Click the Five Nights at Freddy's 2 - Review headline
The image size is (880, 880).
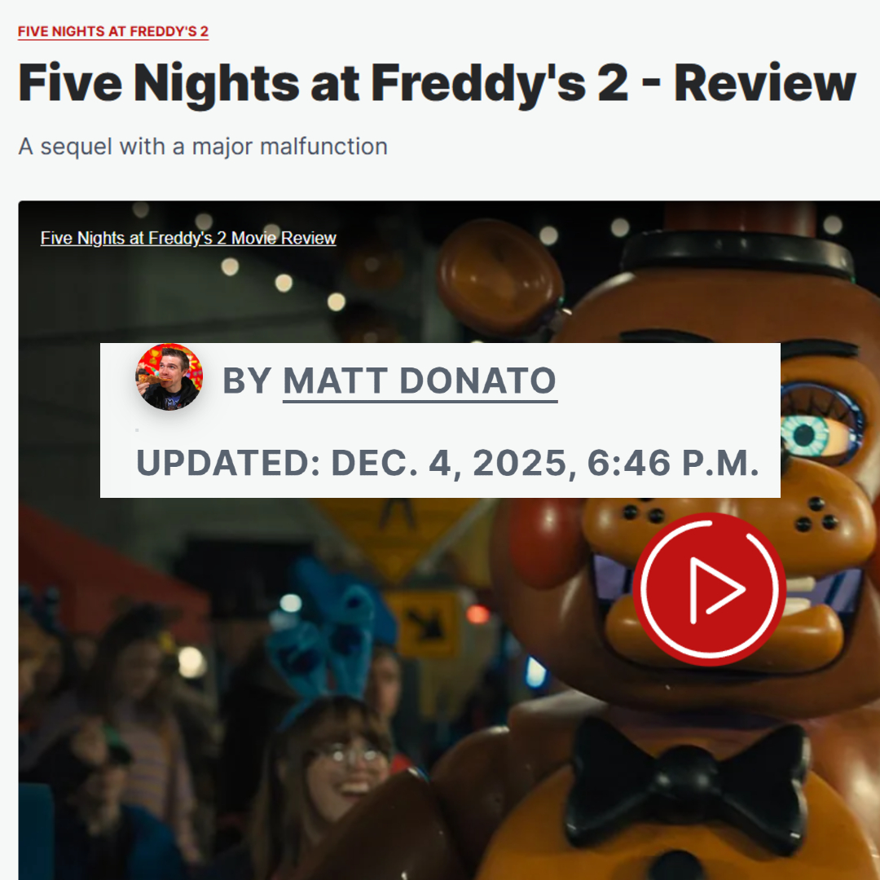click(x=437, y=84)
